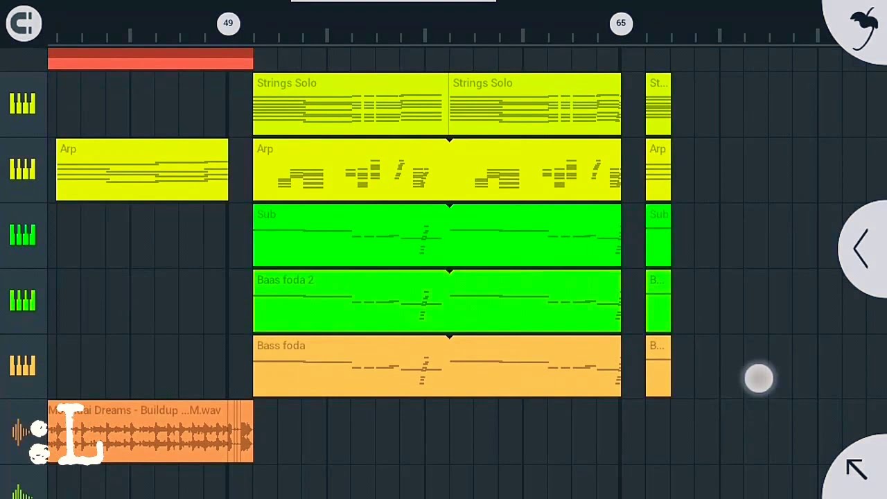887x499 pixels.
Task: Tap the diagonal arrow corner button
Action: coord(857,469)
